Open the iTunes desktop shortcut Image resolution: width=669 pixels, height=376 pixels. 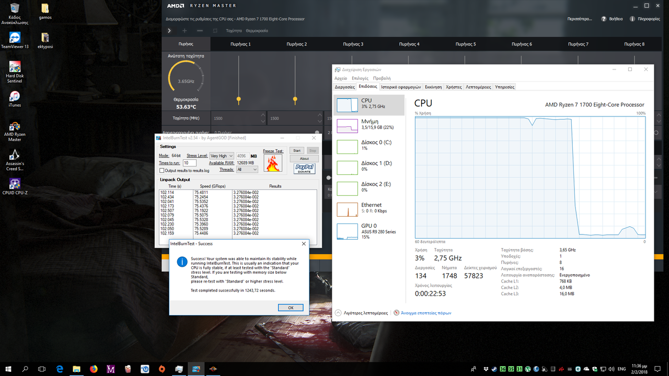[15, 99]
